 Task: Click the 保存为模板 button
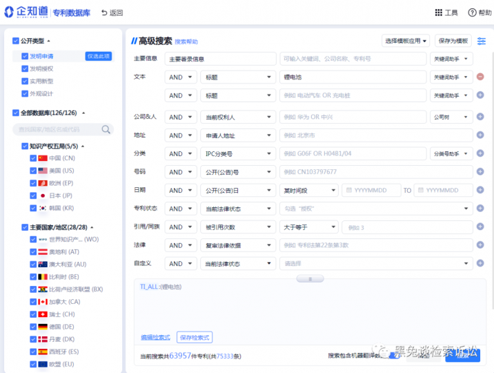pos(453,41)
